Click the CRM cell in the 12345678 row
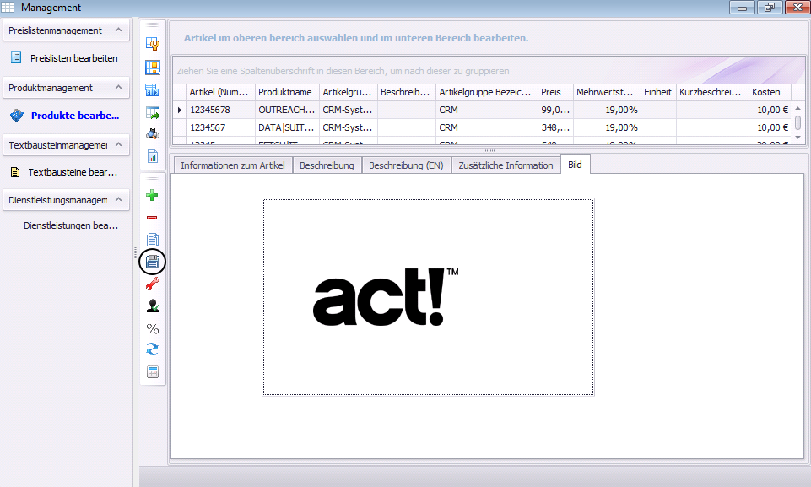 click(487, 110)
